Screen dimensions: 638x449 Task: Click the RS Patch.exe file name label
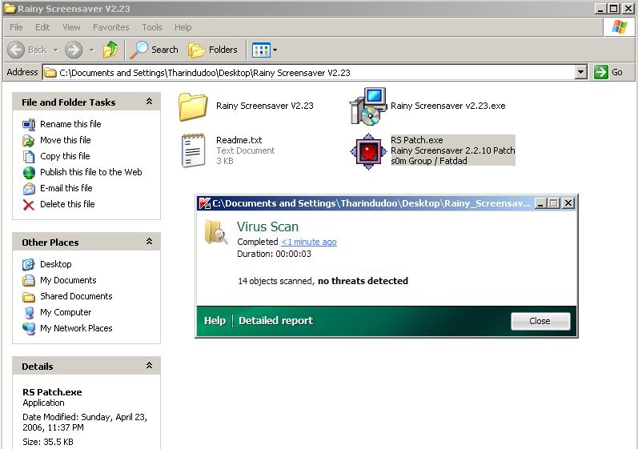click(x=417, y=140)
